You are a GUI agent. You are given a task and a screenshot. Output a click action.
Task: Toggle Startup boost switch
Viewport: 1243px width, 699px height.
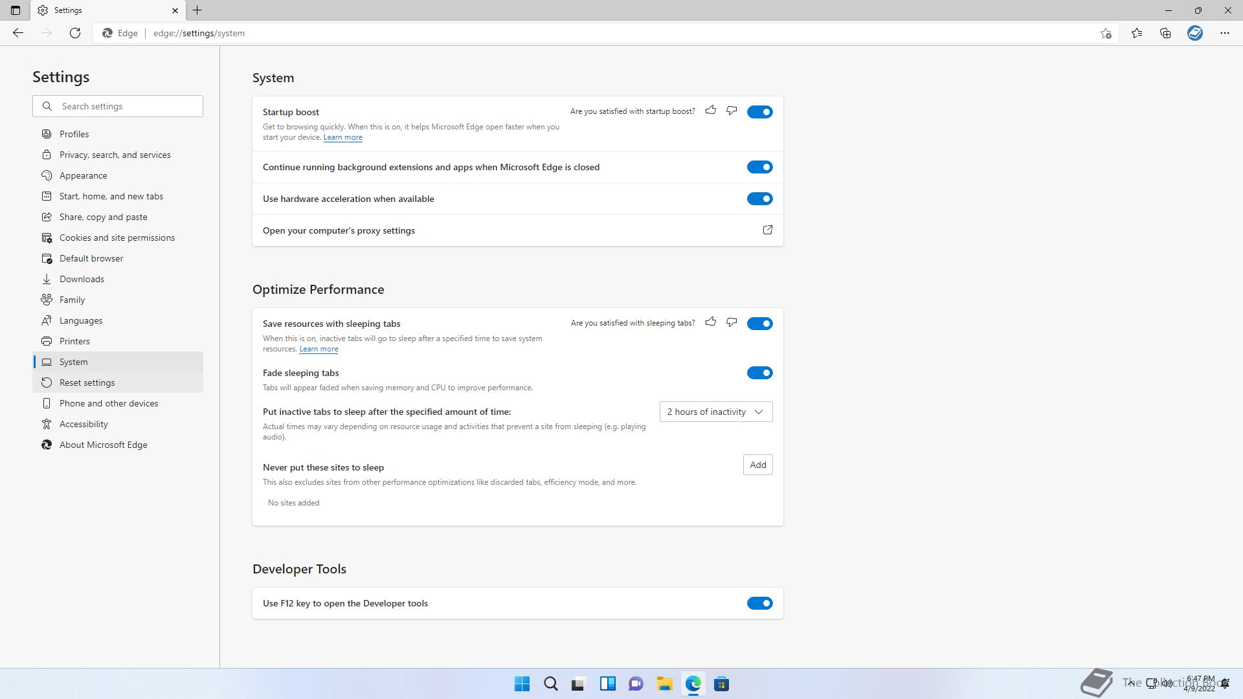(x=759, y=112)
